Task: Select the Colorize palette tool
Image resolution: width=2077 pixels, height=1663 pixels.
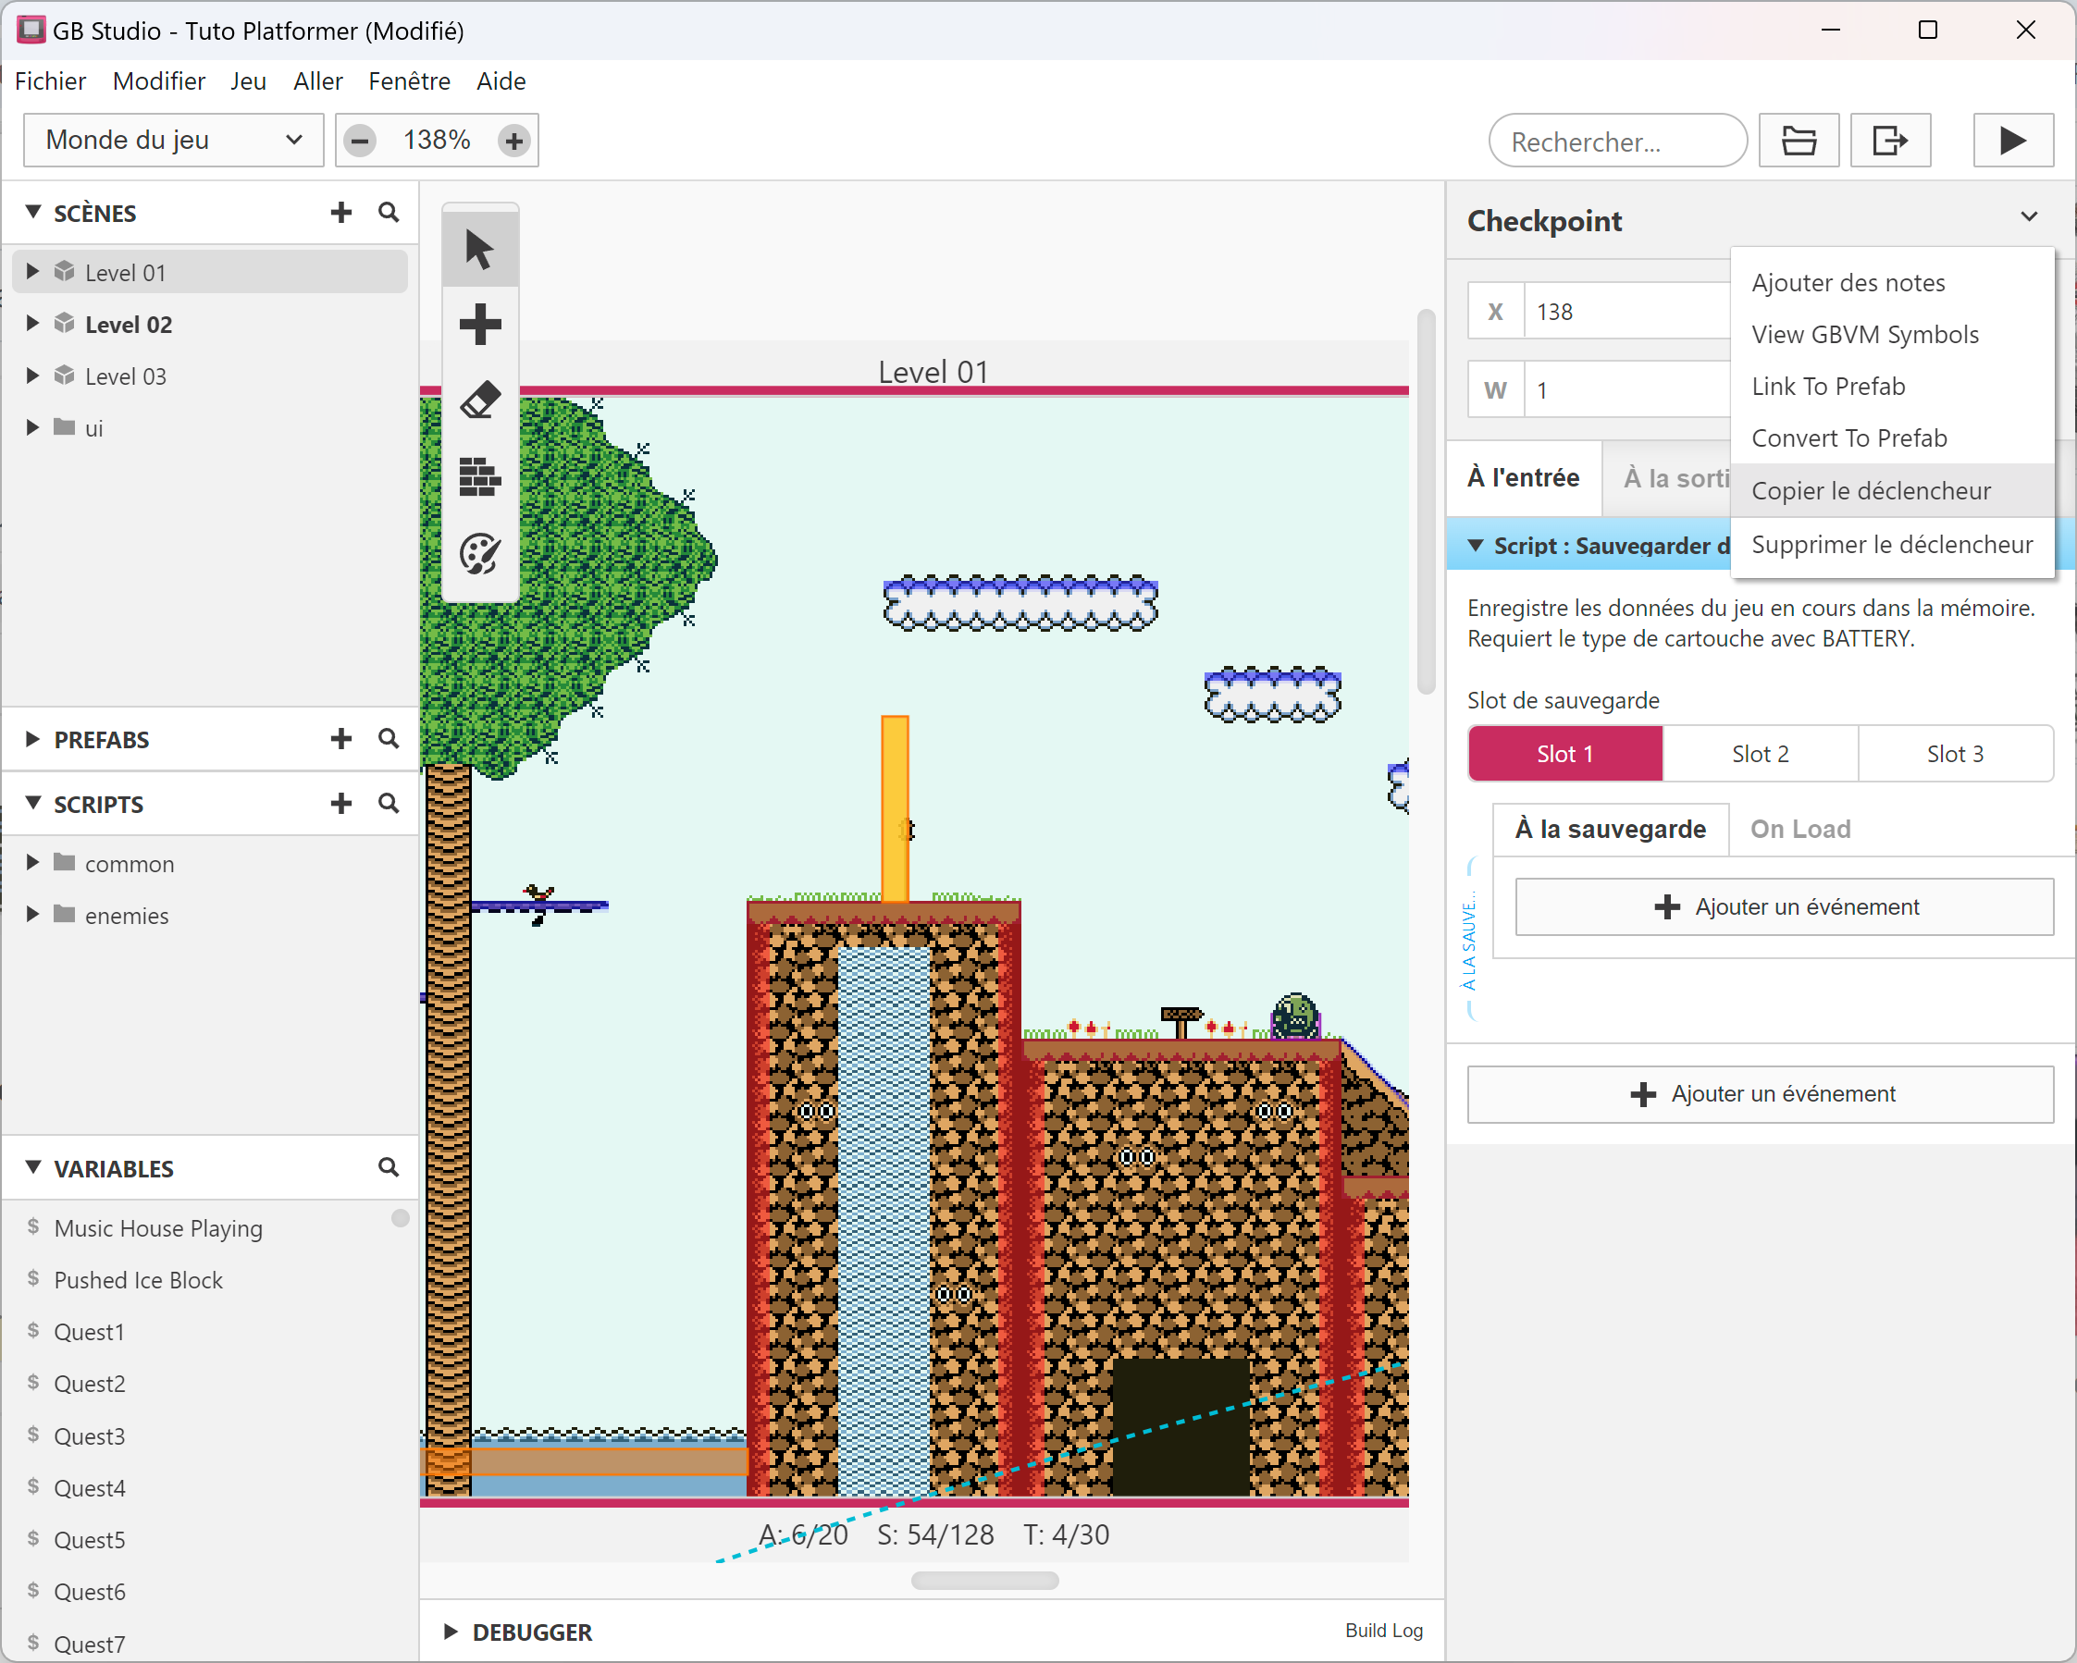Action: tap(479, 554)
